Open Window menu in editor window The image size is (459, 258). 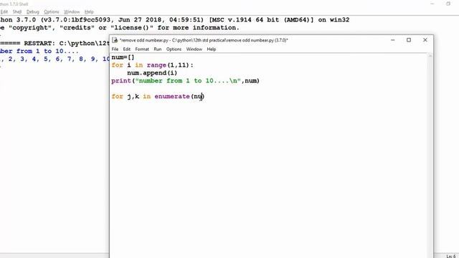pyautogui.click(x=194, y=49)
